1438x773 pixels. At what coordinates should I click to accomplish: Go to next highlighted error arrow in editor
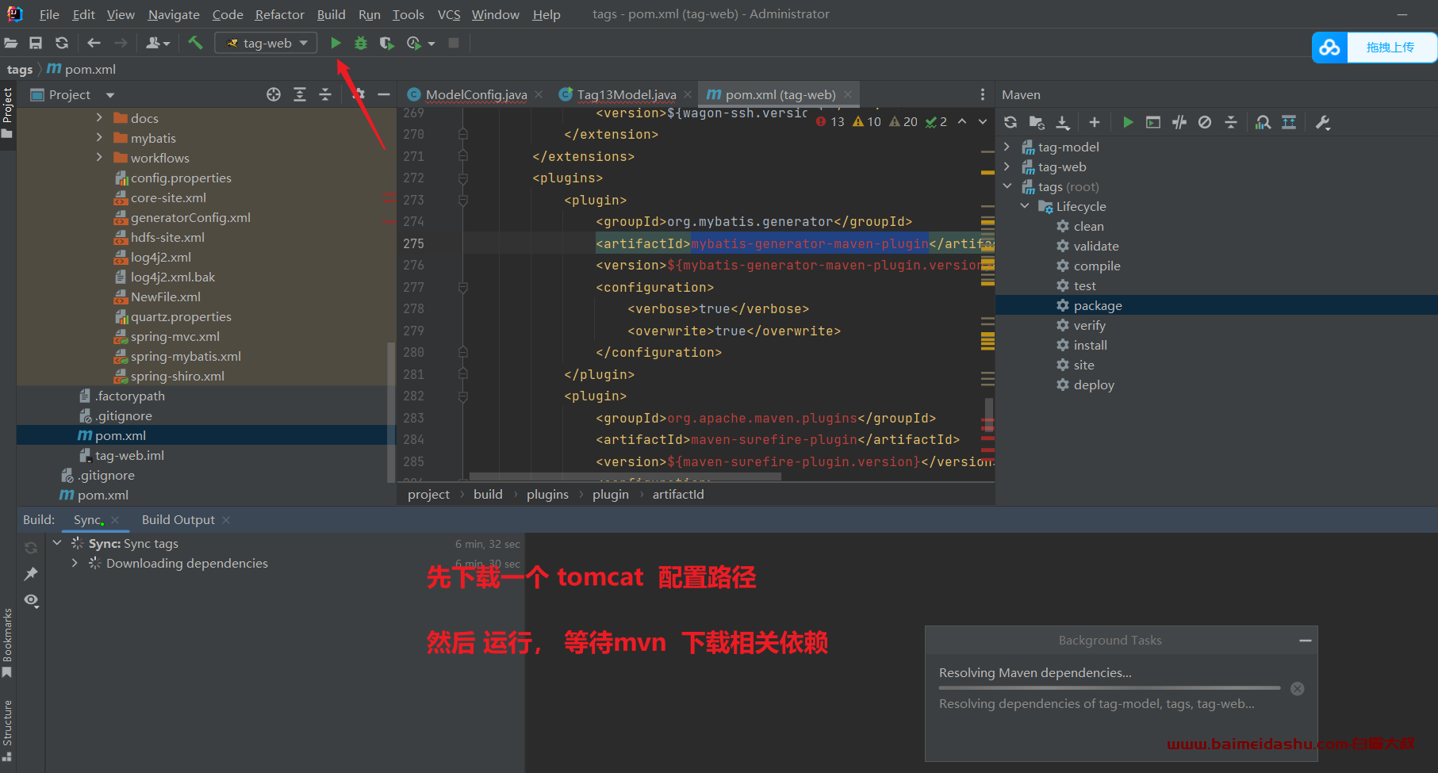tap(983, 121)
